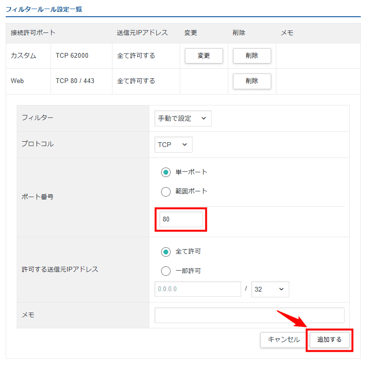366x367 pixels.
Task: Click the フィルター label in form
Action: coord(37,117)
